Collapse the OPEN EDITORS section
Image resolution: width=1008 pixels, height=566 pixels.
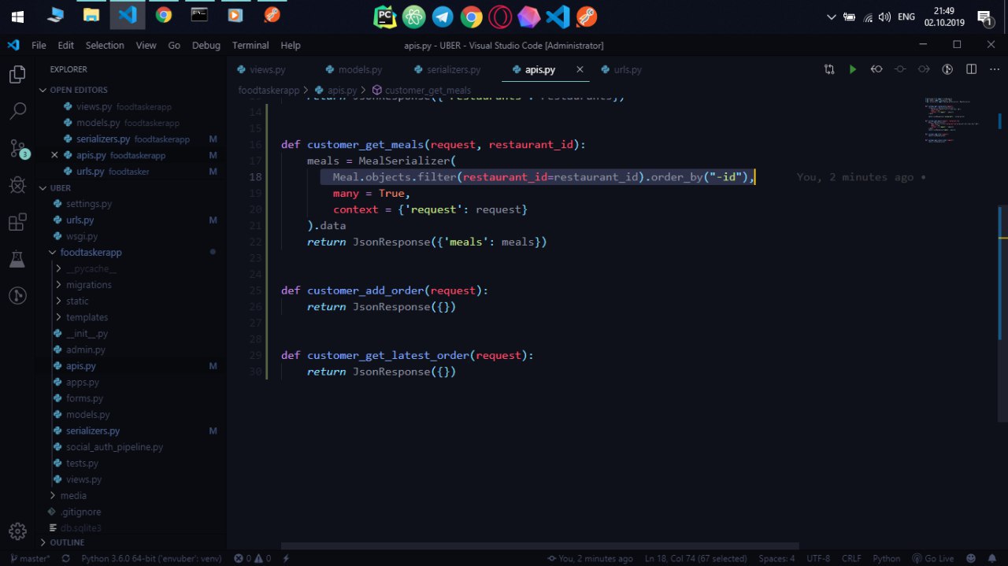(78, 90)
